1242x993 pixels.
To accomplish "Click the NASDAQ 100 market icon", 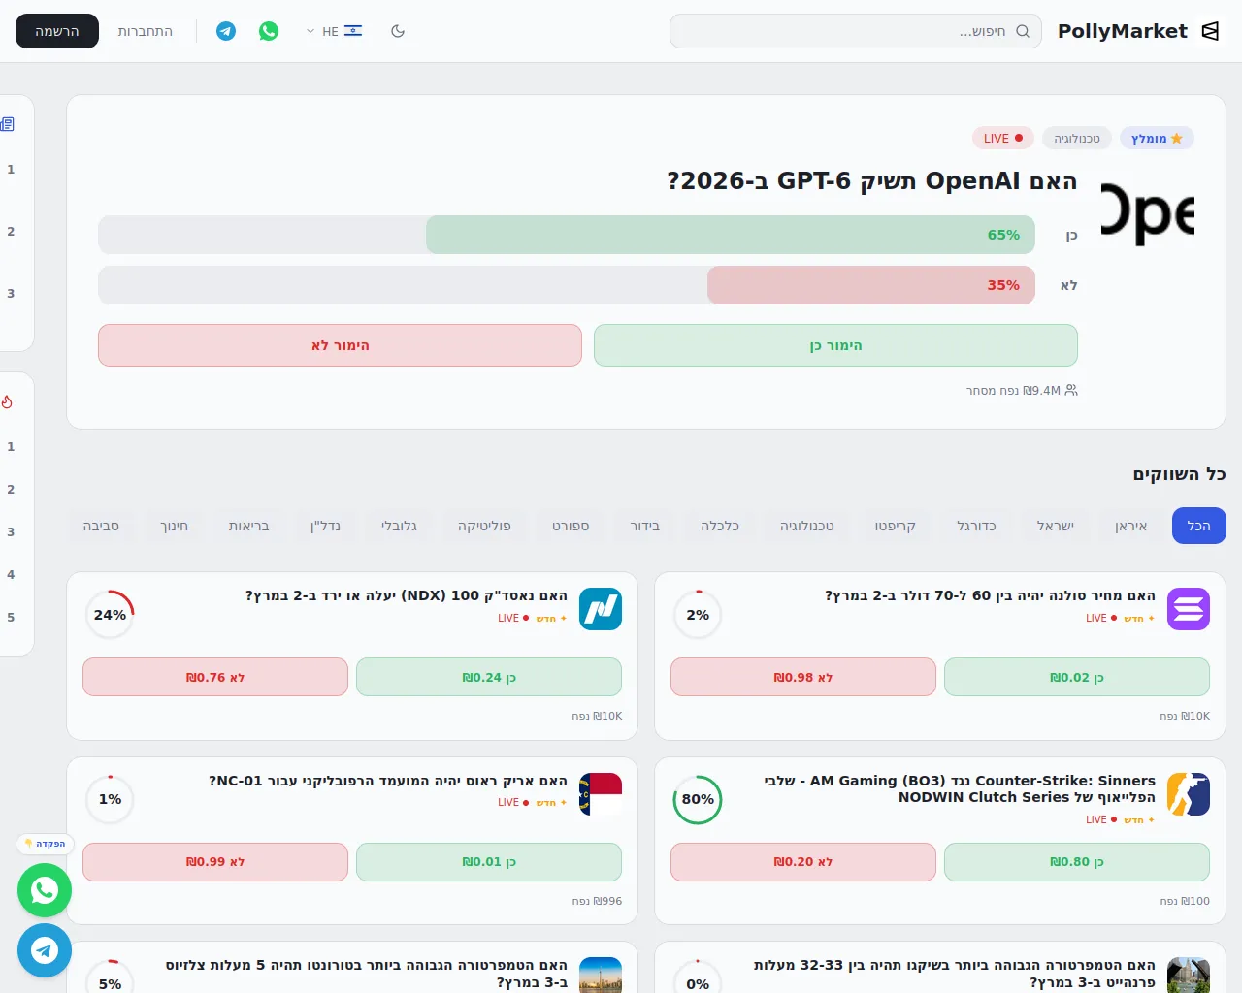I will coord(601,609).
